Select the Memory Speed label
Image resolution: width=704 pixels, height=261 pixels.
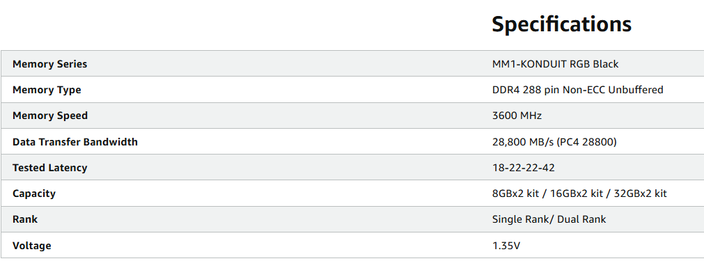[x=50, y=116]
